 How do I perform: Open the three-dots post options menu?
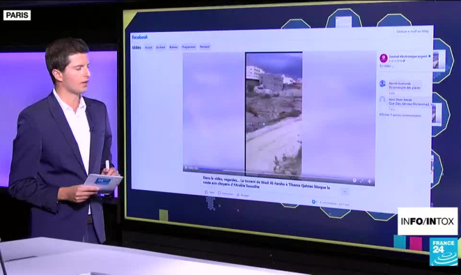(x=345, y=192)
